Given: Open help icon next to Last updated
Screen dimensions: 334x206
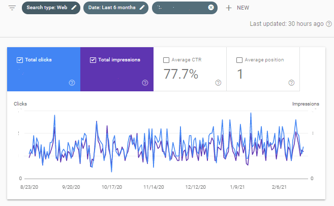Looking at the screenshot, I should tap(329, 24).
